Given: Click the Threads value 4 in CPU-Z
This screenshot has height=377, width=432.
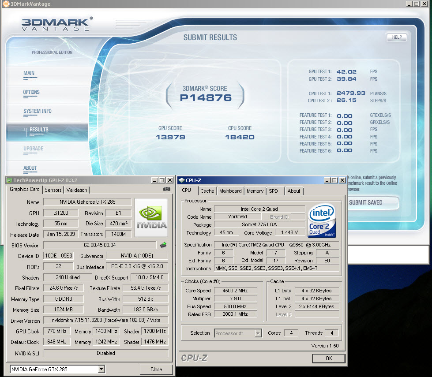Looking at the screenshot, I should coord(332,333).
